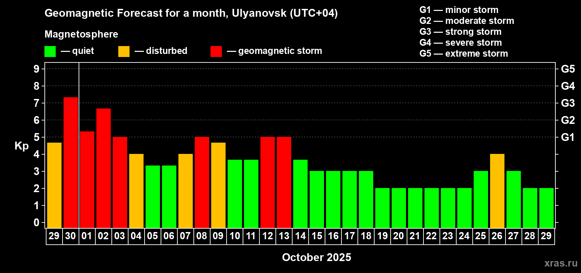The height and width of the screenshot is (273, 581).
Task: Click the green quiet legend swatch
Action: (x=50, y=52)
